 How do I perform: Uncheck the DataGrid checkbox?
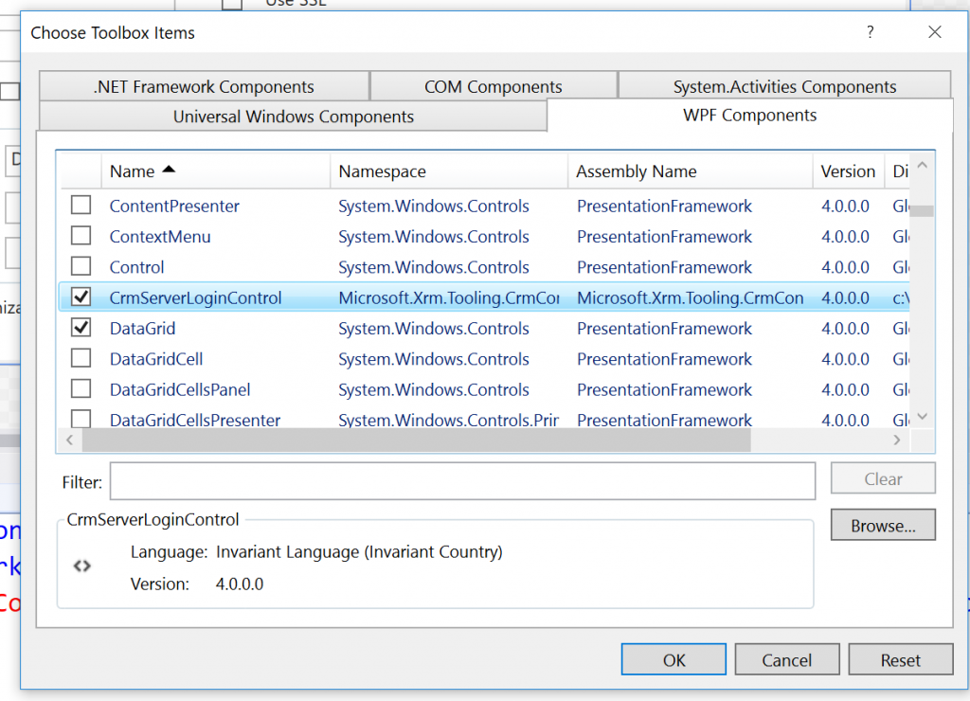81,328
